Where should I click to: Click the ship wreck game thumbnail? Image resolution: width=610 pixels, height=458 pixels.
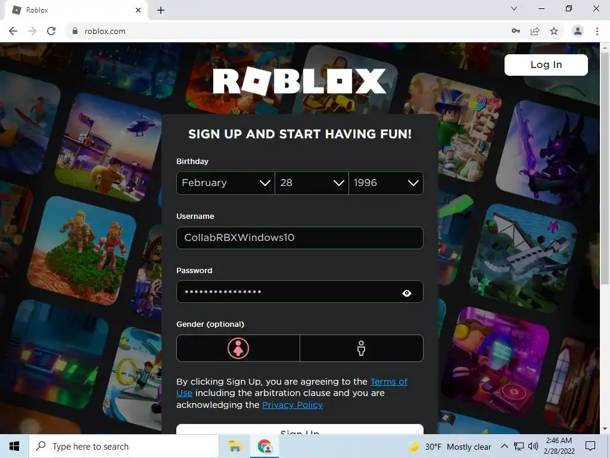[x=523, y=257]
